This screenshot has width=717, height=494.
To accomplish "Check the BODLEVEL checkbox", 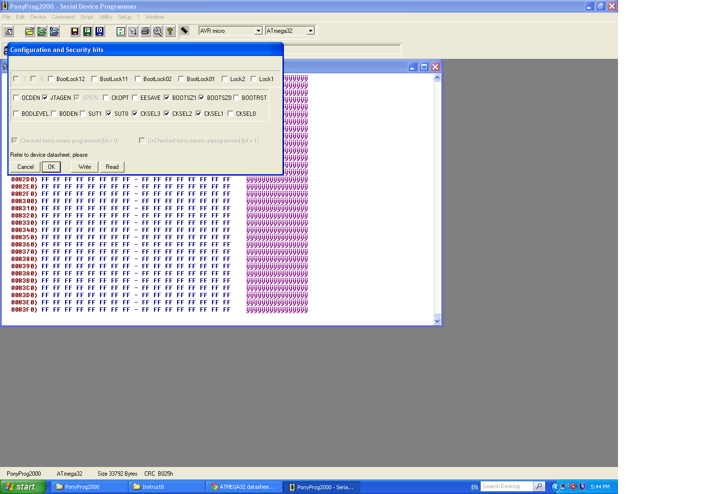I will coord(16,113).
